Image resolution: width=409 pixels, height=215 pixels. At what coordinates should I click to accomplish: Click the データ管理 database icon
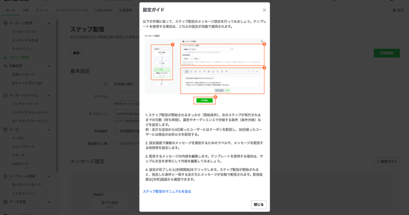[x=5, y=202]
